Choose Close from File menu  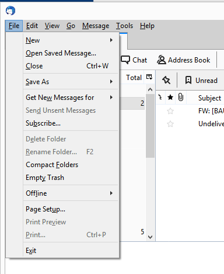pyautogui.click(x=71, y=66)
